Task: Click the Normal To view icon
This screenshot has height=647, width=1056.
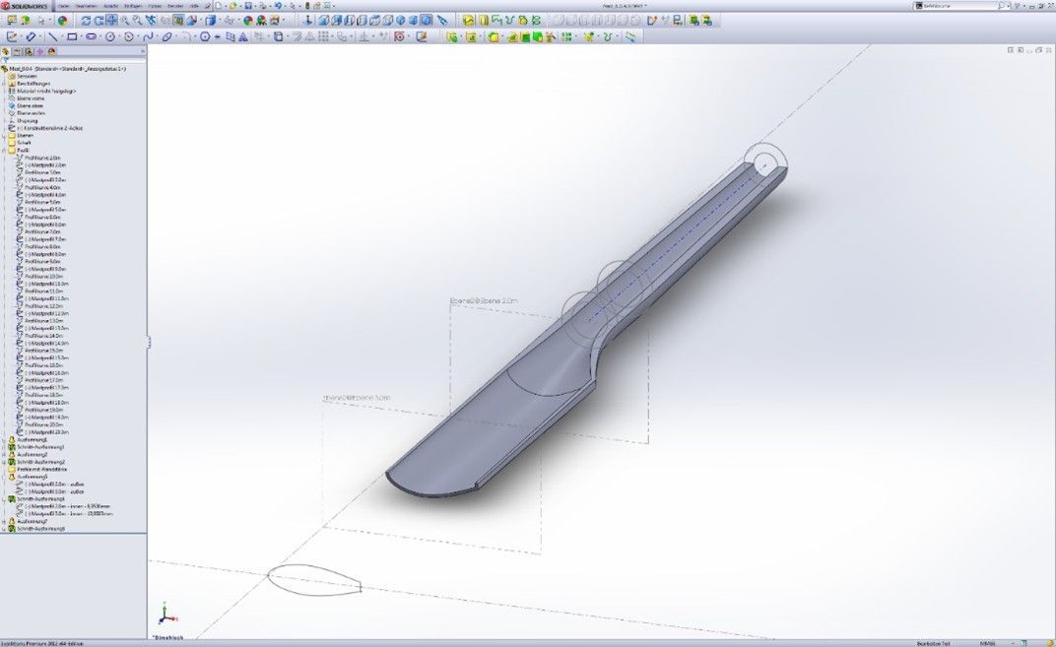Action: pos(307,21)
